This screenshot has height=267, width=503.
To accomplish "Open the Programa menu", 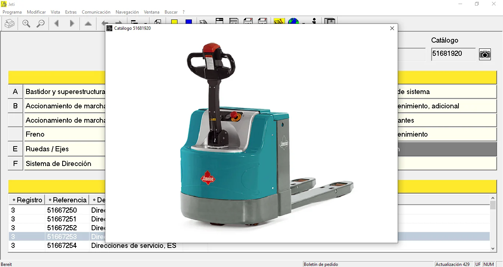I will click(12, 12).
